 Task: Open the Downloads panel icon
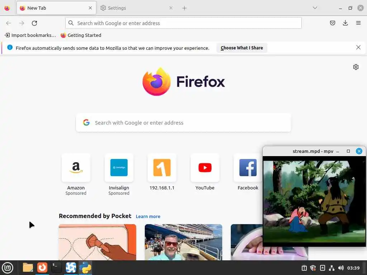coord(345,23)
